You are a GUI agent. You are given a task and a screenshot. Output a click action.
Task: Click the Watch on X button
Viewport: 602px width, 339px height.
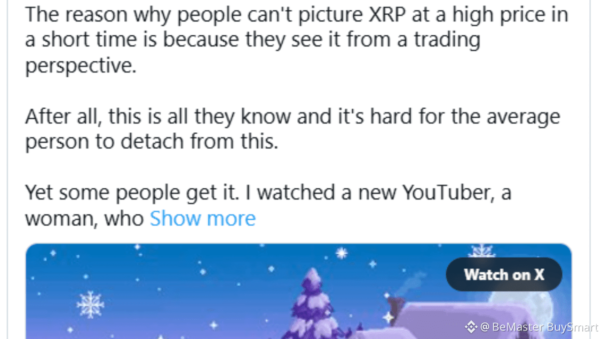(504, 274)
